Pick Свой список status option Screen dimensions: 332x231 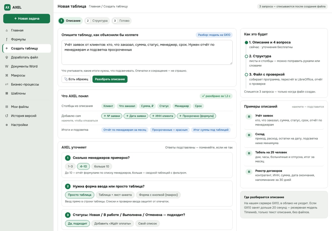tap(147, 224)
